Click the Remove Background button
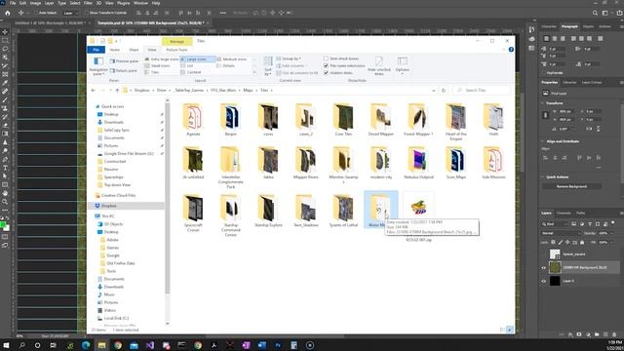 (x=571, y=186)
